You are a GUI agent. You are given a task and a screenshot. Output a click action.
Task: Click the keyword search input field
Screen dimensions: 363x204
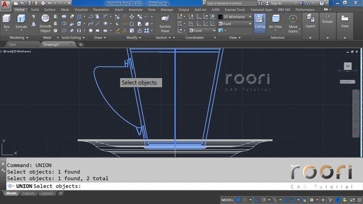231,3
